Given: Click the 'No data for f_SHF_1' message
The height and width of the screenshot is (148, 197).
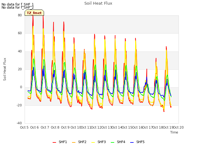Looking at the screenshot, I should click(x=18, y=4).
